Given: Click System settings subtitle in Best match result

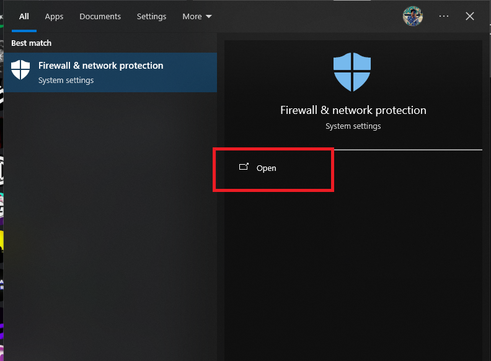Looking at the screenshot, I should point(66,80).
